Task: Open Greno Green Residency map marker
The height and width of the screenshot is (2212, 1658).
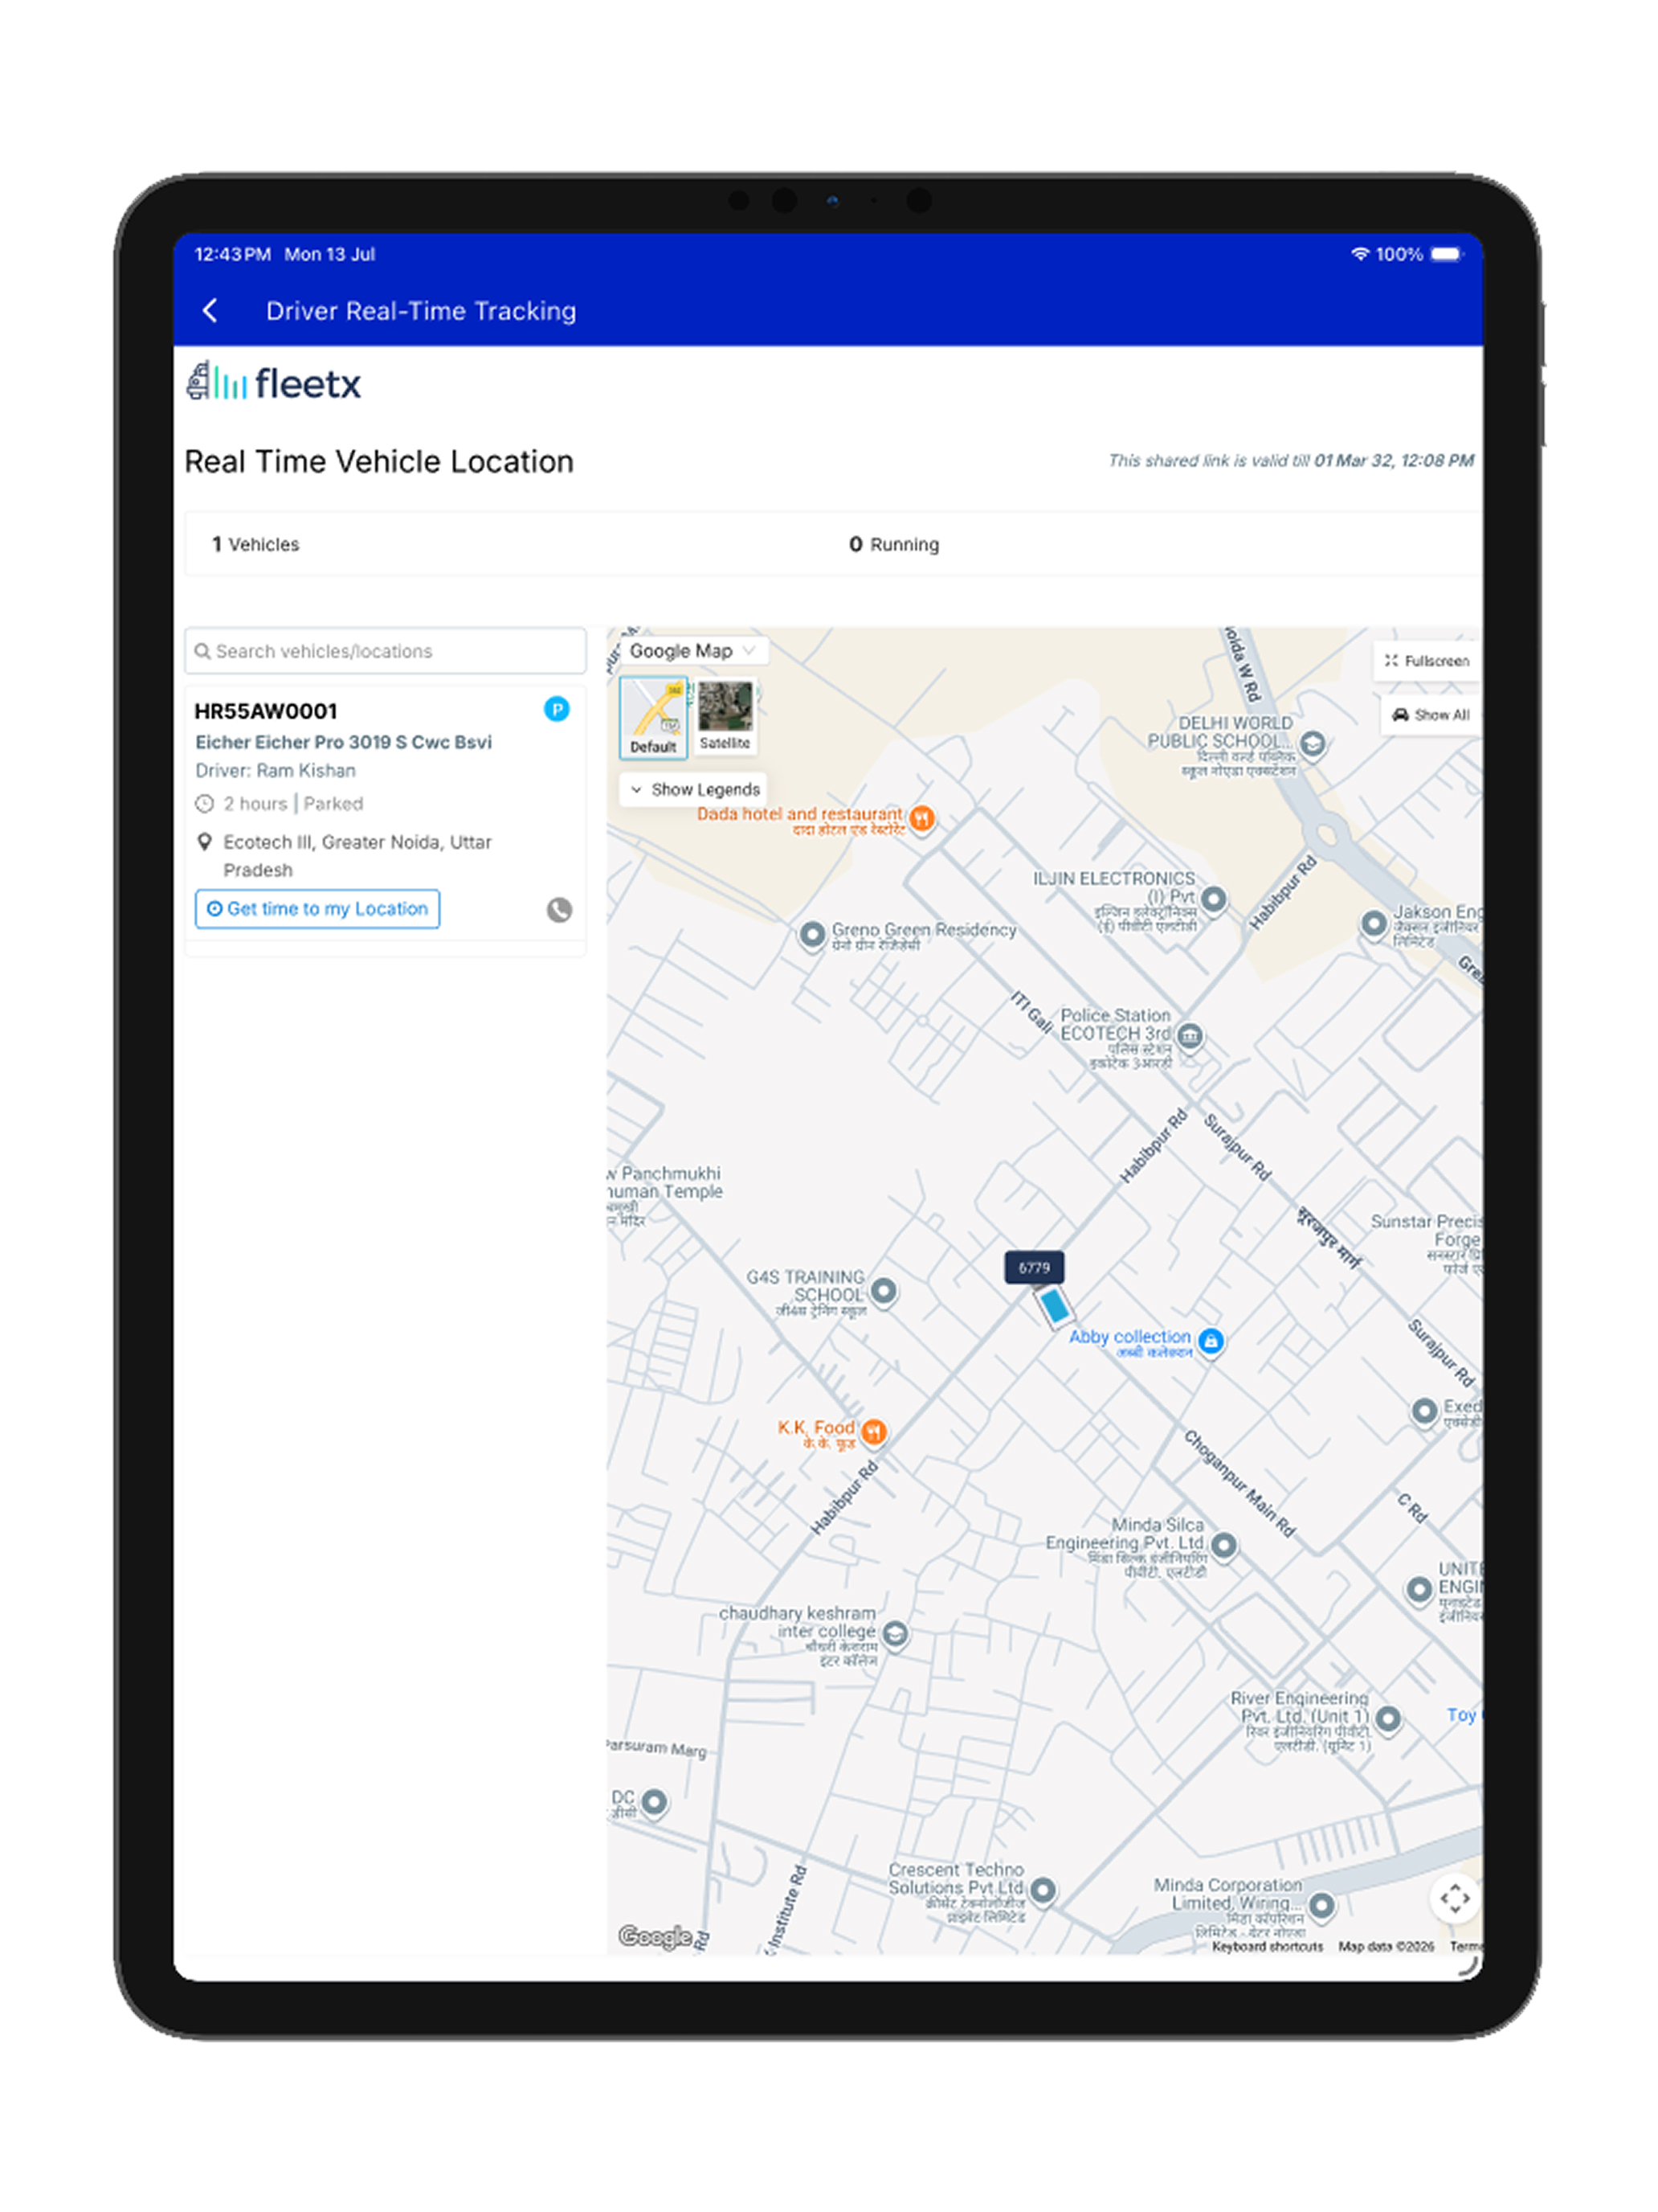Action: [811, 934]
